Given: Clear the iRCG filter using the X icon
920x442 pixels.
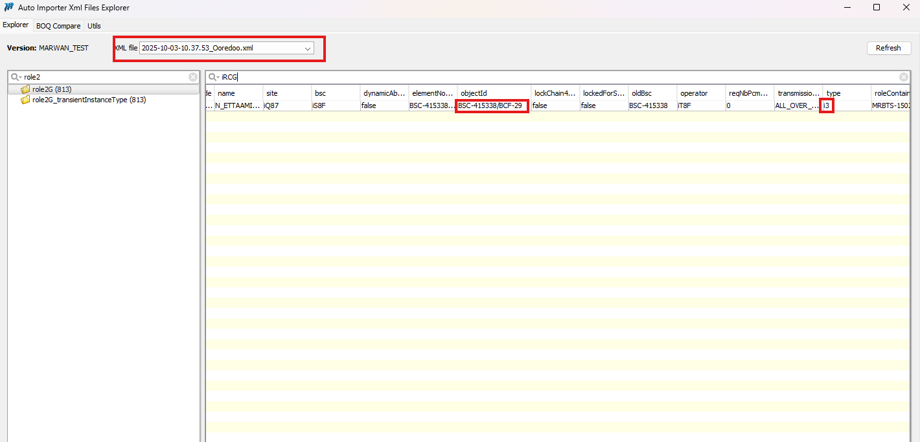Looking at the screenshot, I should click(904, 77).
